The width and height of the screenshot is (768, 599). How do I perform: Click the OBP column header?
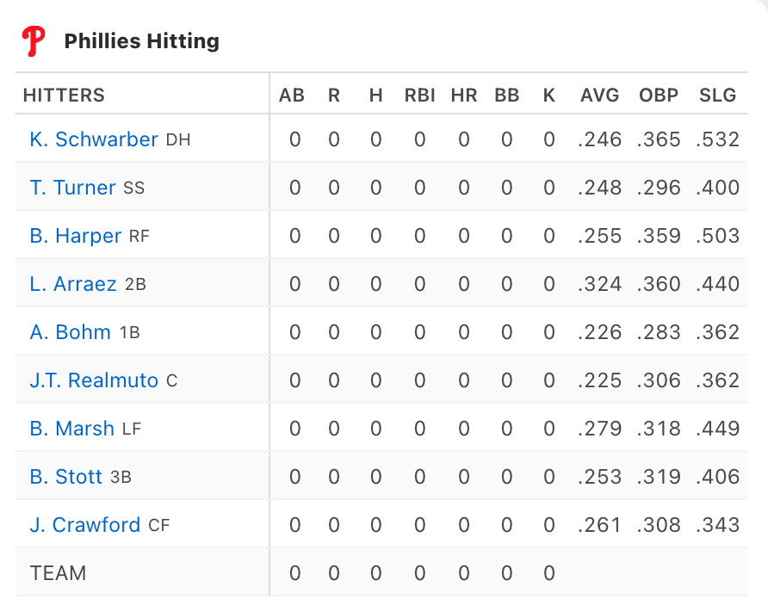click(x=659, y=95)
